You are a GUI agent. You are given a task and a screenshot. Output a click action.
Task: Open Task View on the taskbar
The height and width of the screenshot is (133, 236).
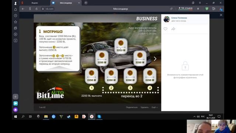pyautogui.click(x=30, y=117)
